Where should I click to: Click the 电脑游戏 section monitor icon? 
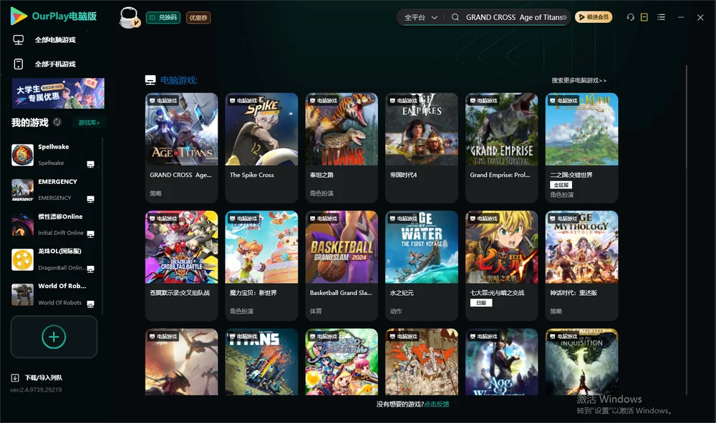coord(150,80)
